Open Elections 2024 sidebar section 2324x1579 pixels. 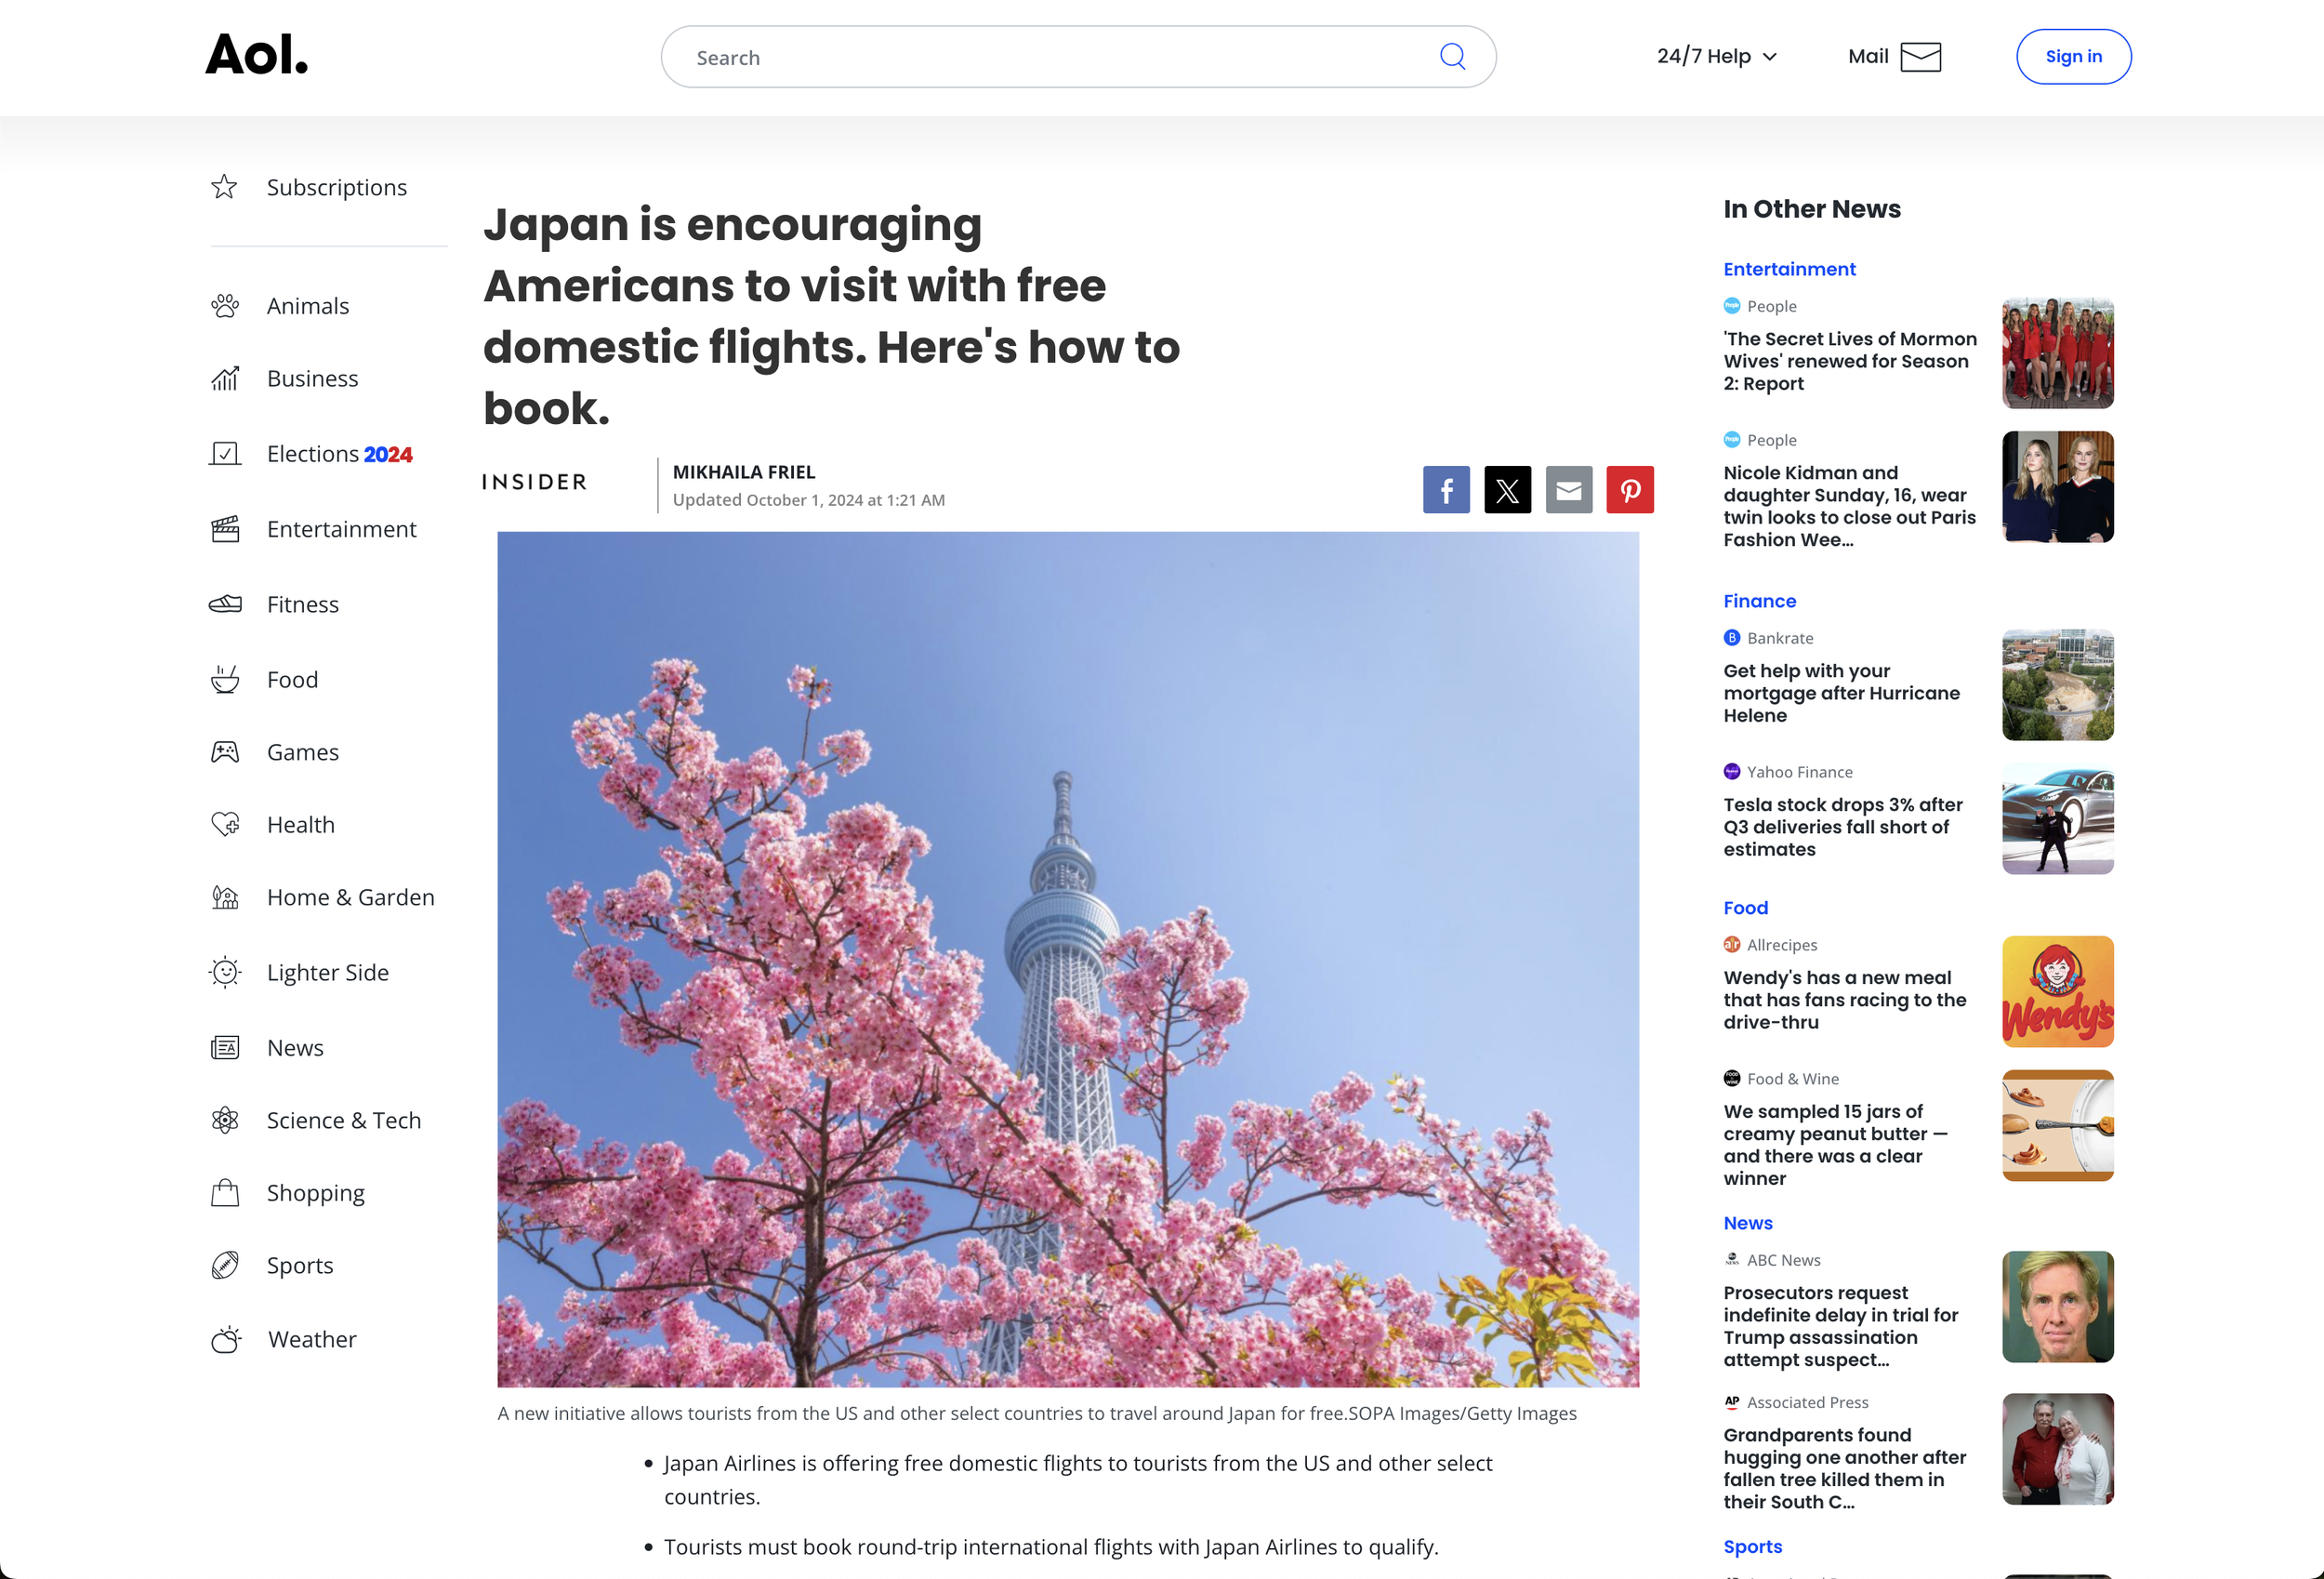(338, 455)
